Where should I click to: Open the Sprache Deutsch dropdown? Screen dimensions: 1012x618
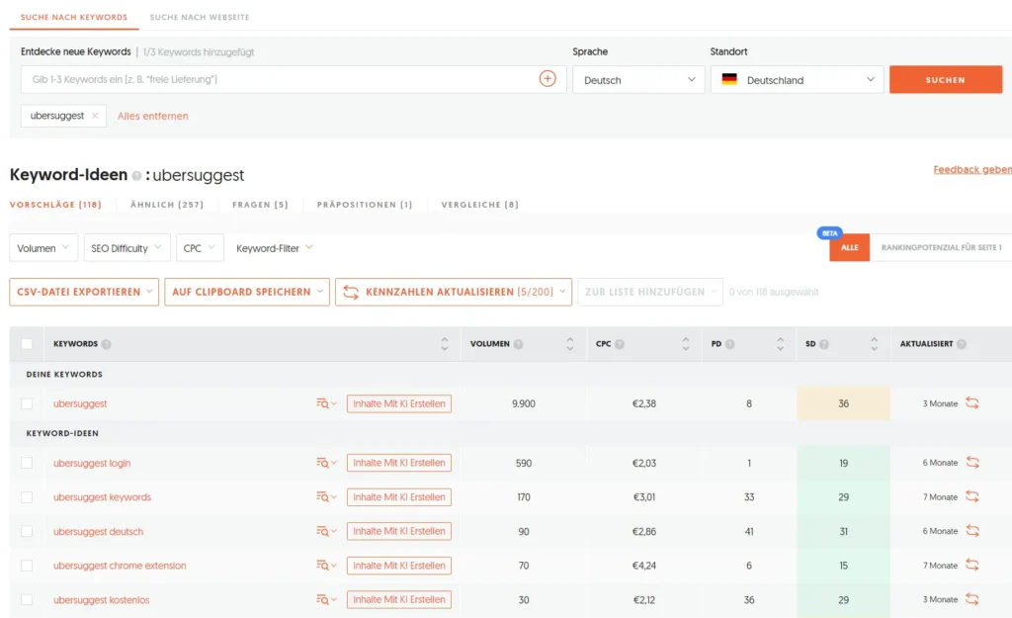point(638,80)
